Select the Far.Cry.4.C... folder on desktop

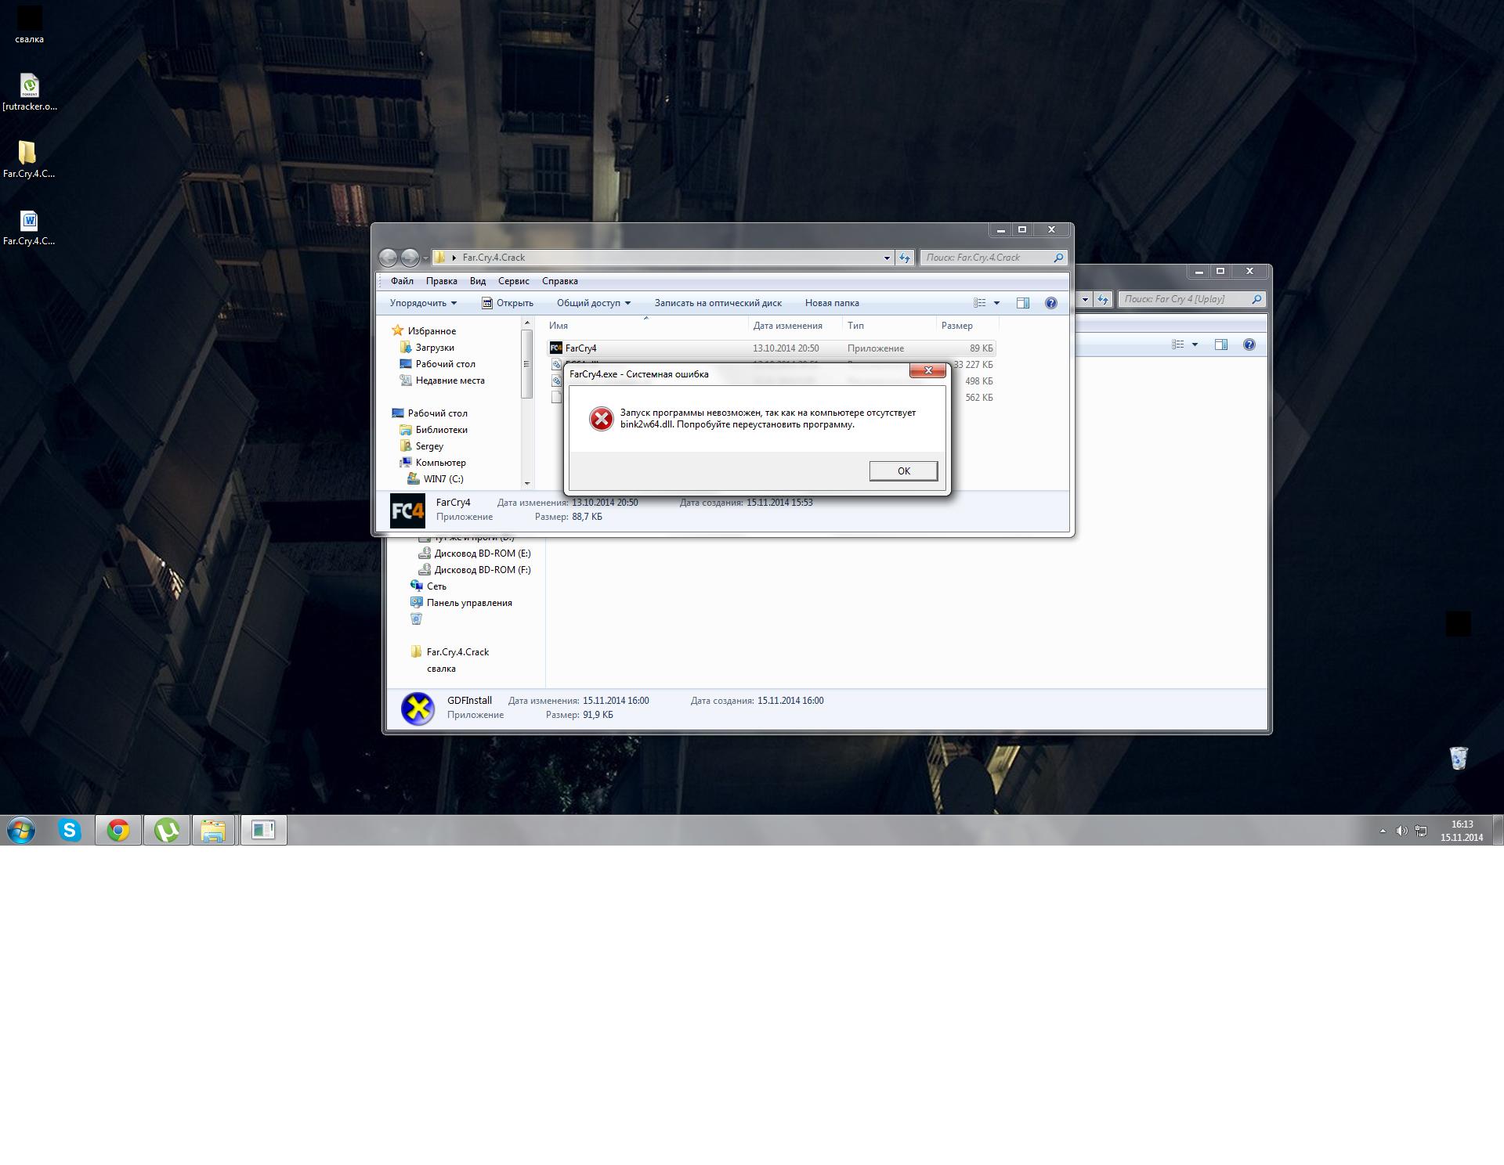pyautogui.click(x=29, y=160)
